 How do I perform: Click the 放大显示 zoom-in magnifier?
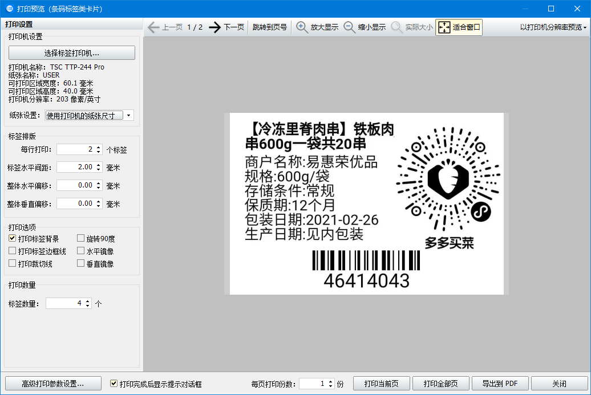tap(317, 27)
